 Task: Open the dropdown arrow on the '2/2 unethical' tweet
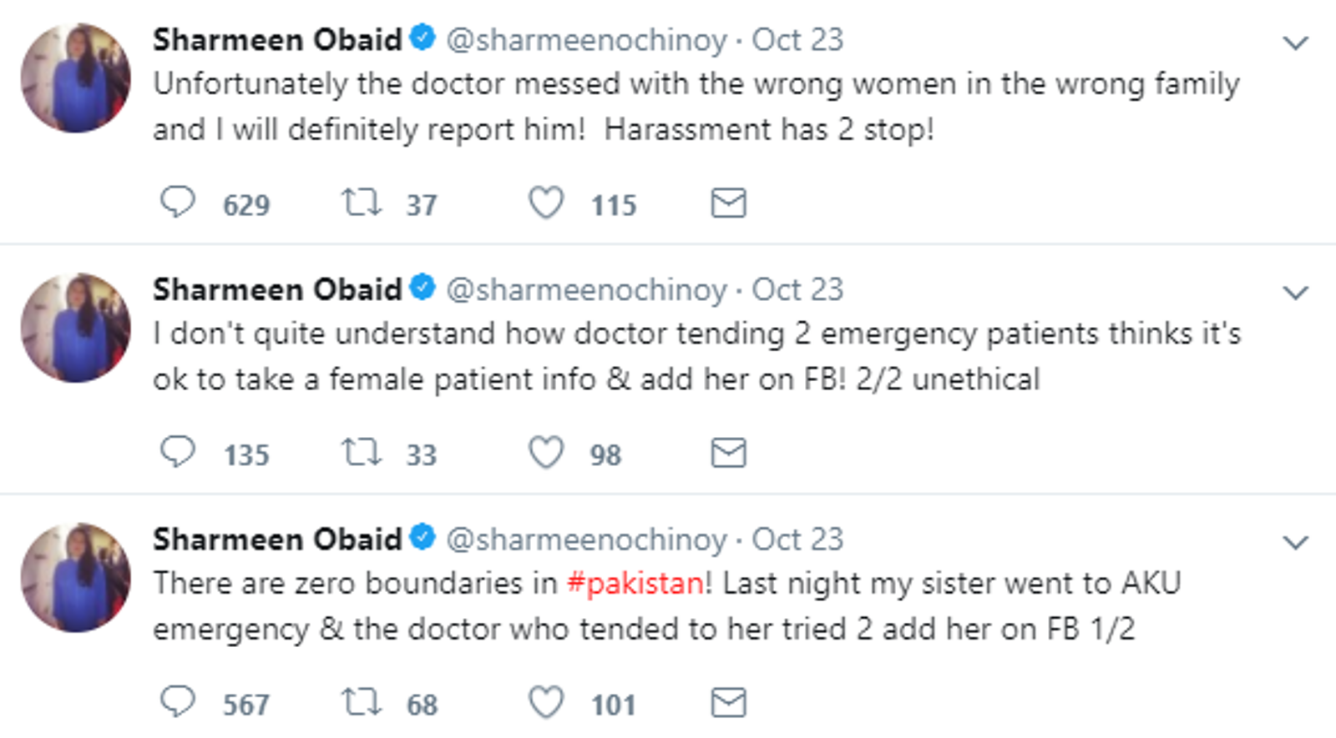click(x=1295, y=293)
